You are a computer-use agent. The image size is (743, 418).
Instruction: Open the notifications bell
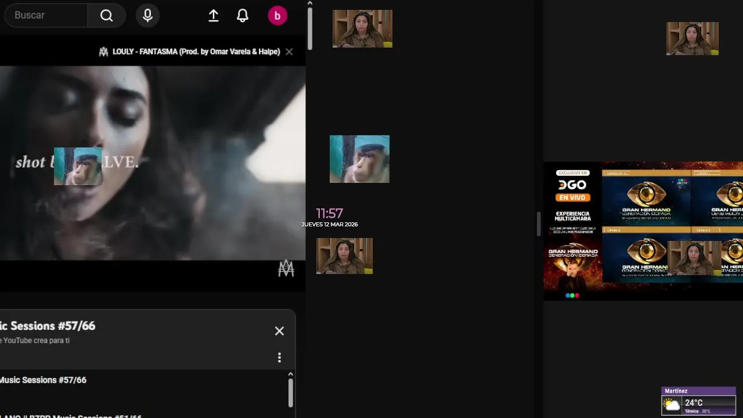[243, 16]
